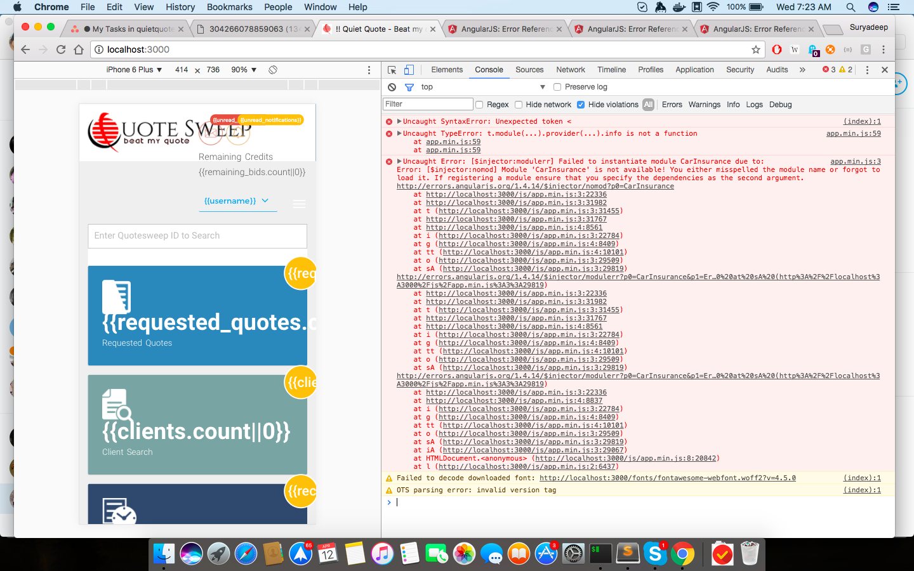Switch to My Tasks in quietquote tab
This screenshot has width=914, height=571.
click(129, 29)
